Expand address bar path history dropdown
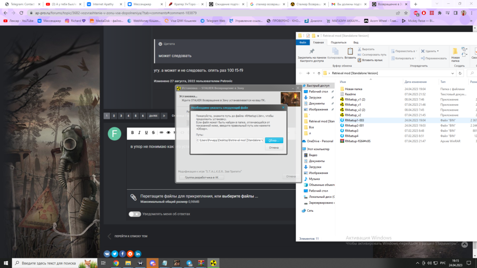The width and height of the screenshot is (477, 268). [453, 73]
